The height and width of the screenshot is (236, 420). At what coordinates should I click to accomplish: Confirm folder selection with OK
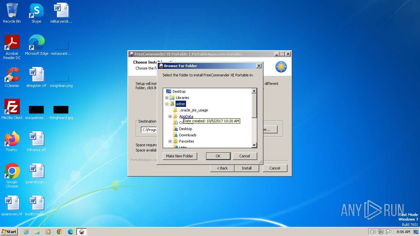coord(218,156)
